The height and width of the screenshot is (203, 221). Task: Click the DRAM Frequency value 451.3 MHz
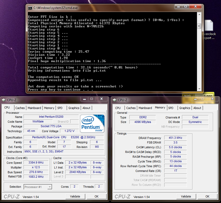[x=176, y=138]
